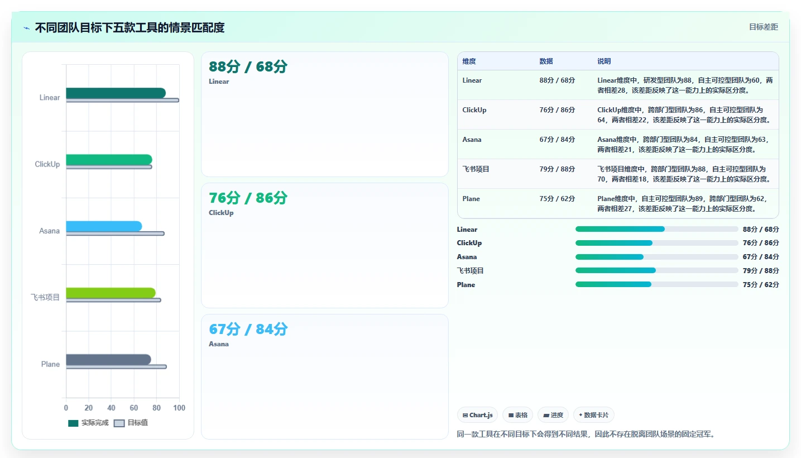This screenshot has width=801, height=458.
Task: Click the 飞书项目 description mentioning 两者相差18
Action: (x=685, y=174)
